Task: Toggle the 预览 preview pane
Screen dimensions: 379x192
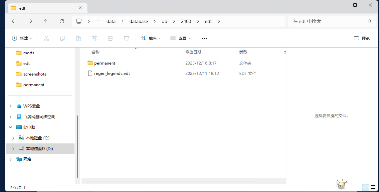Action: (x=362, y=38)
